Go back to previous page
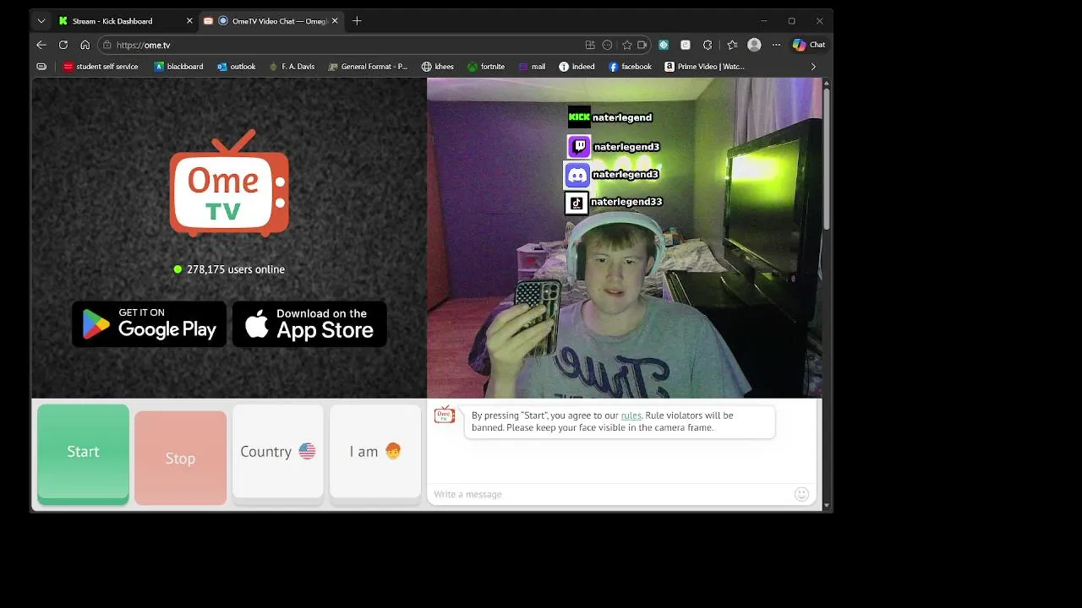Viewport: 1082px width, 608px height. click(41, 45)
